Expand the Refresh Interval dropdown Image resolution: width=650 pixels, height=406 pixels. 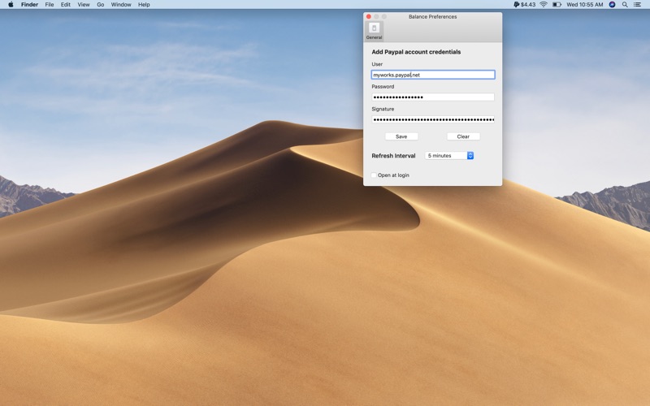click(x=449, y=156)
